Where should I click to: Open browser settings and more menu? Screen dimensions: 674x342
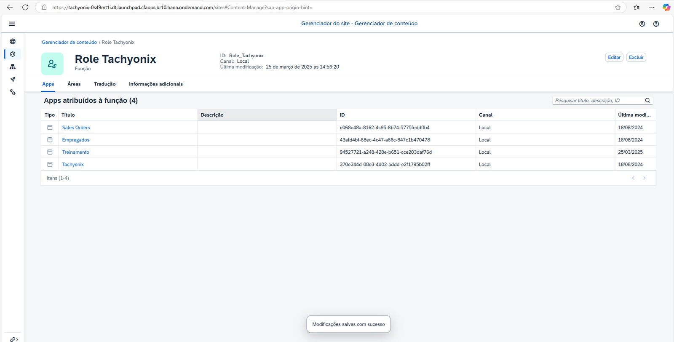pyautogui.click(x=652, y=7)
